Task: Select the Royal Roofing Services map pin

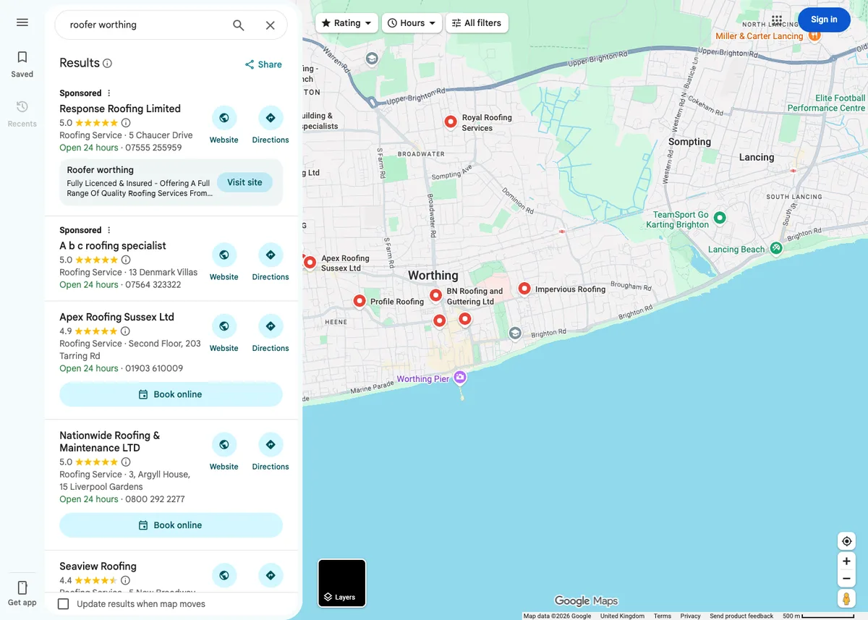Action: 451,122
